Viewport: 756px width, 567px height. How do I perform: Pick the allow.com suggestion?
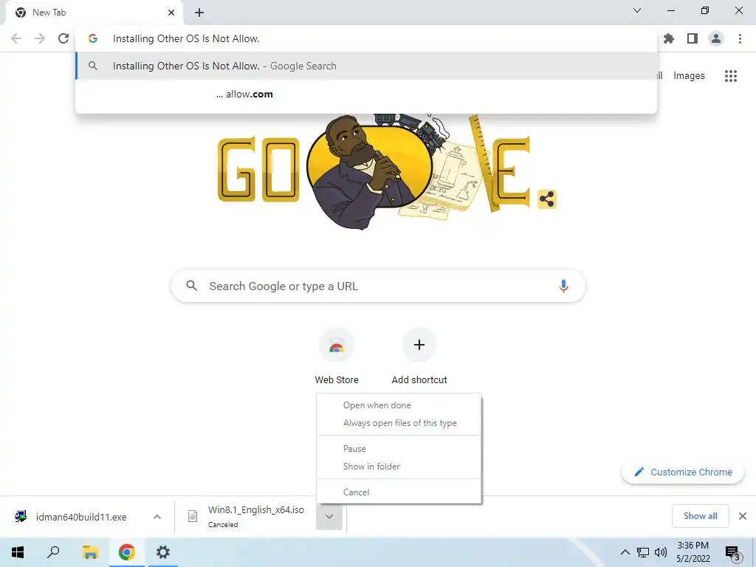point(366,94)
